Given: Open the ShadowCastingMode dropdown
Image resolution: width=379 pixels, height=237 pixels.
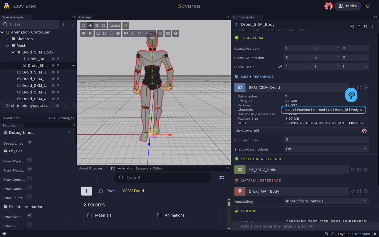Looking at the screenshot, I should 326,149.
